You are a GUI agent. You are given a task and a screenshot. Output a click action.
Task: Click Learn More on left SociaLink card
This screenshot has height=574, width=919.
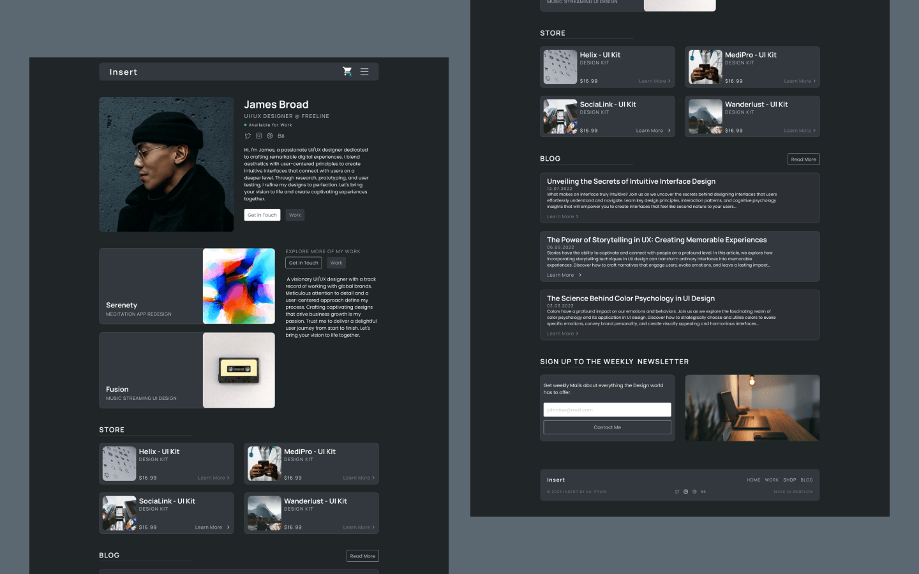tap(212, 527)
